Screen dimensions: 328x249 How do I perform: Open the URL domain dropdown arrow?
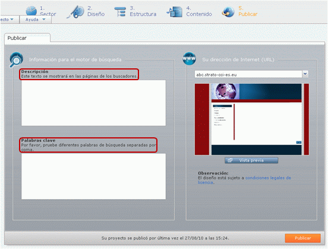305,74
